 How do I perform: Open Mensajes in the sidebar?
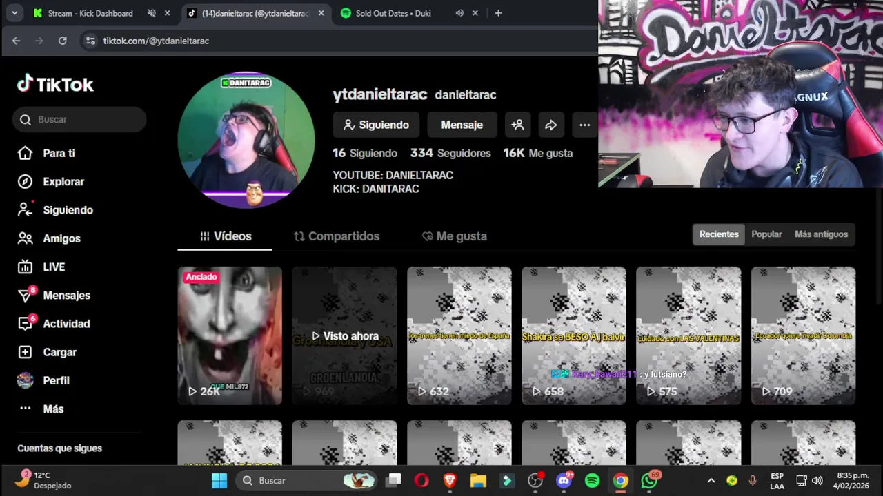coord(54,295)
